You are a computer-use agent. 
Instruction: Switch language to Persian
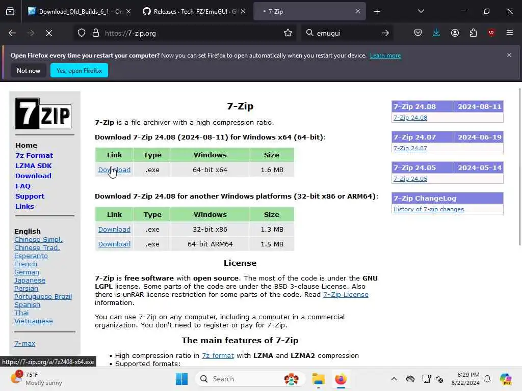(x=26, y=289)
